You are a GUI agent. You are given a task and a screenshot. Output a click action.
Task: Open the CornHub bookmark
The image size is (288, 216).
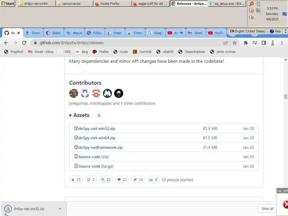pos(142,52)
